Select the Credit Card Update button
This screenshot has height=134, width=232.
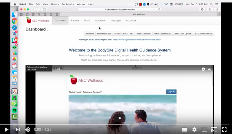click(x=183, y=34)
